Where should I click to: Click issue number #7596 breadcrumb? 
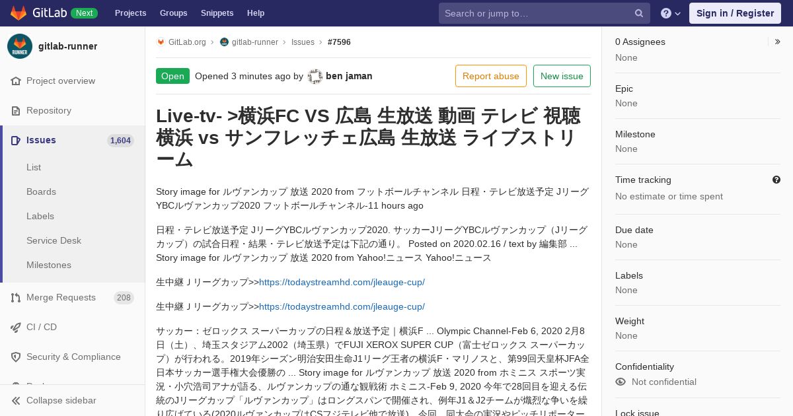click(339, 42)
